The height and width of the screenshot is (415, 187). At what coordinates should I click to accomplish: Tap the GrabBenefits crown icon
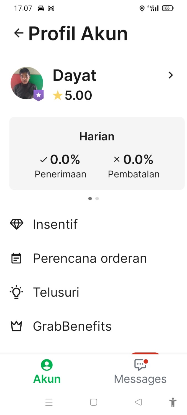[16, 326]
